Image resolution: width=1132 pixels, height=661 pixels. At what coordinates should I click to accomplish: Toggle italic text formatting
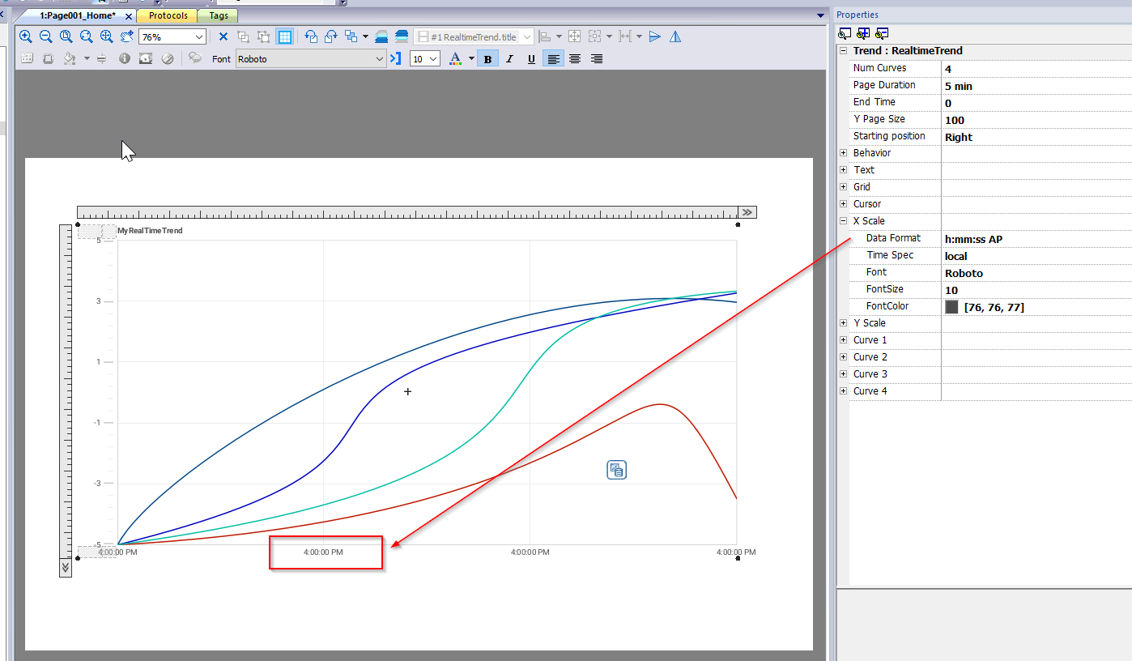coord(509,58)
